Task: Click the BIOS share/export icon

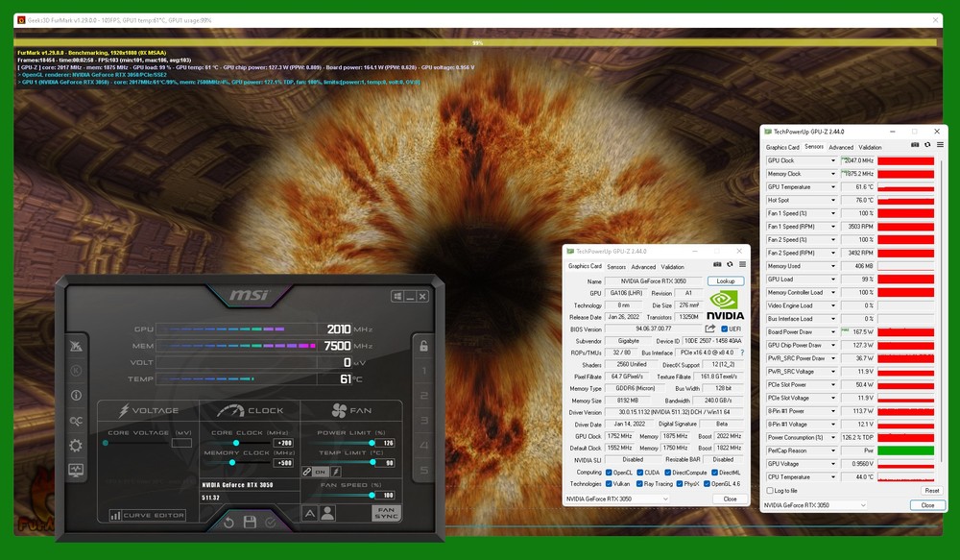Action: tap(709, 329)
